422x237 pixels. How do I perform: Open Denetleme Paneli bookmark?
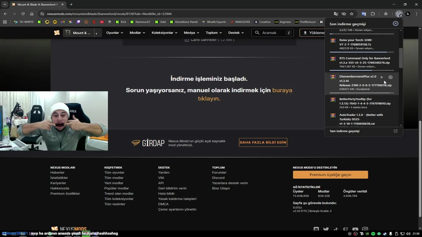point(184,22)
